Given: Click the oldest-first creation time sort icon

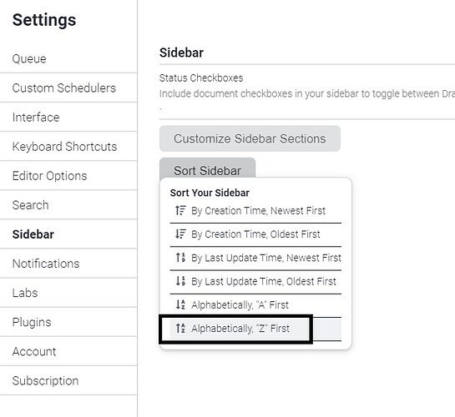Looking at the screenshot, I should (x=180, y=234).
